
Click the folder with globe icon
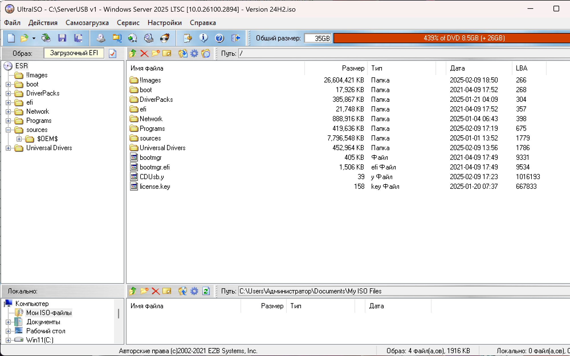click(x=205, y=53)
